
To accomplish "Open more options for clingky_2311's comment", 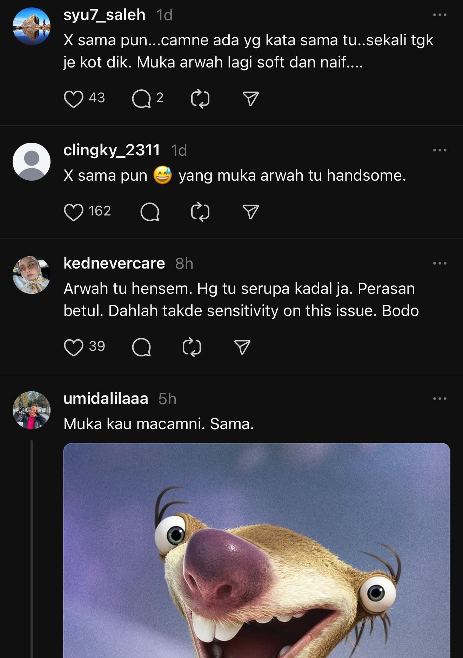I will [439, 150].
